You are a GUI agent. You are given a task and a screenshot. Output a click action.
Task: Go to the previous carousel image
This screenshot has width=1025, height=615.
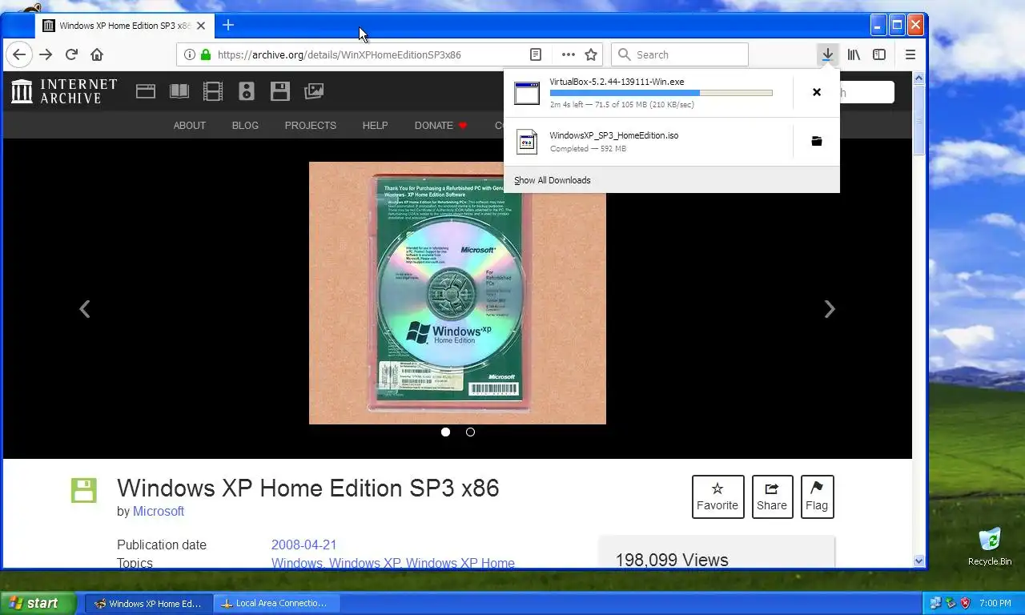[84, 309]
